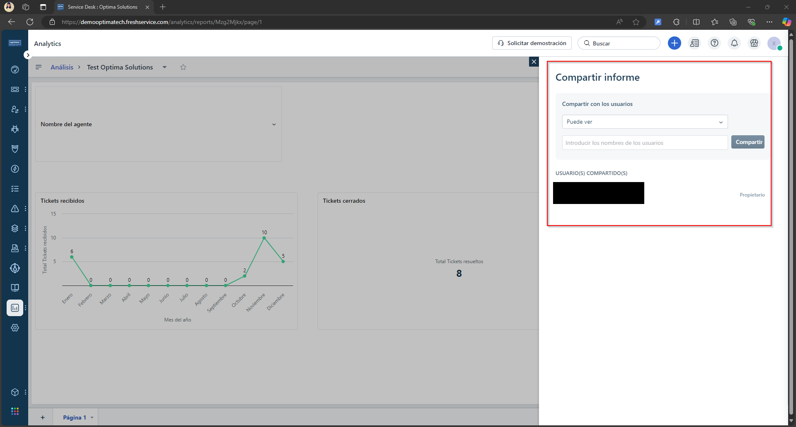Open the Freshworks app switcher grid icon
Image resolution: width=796 pixels, height=427 pixels.
[x=15, y=411]
